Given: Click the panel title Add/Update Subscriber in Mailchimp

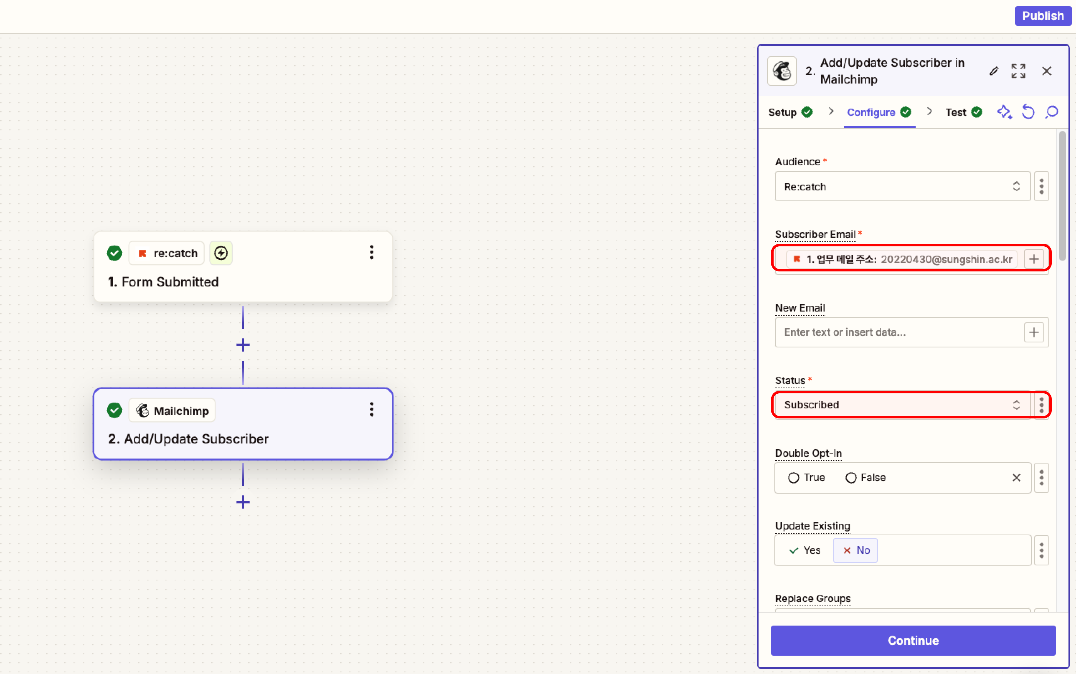Looking at the screenshot, I should click(x=892, y=71).
